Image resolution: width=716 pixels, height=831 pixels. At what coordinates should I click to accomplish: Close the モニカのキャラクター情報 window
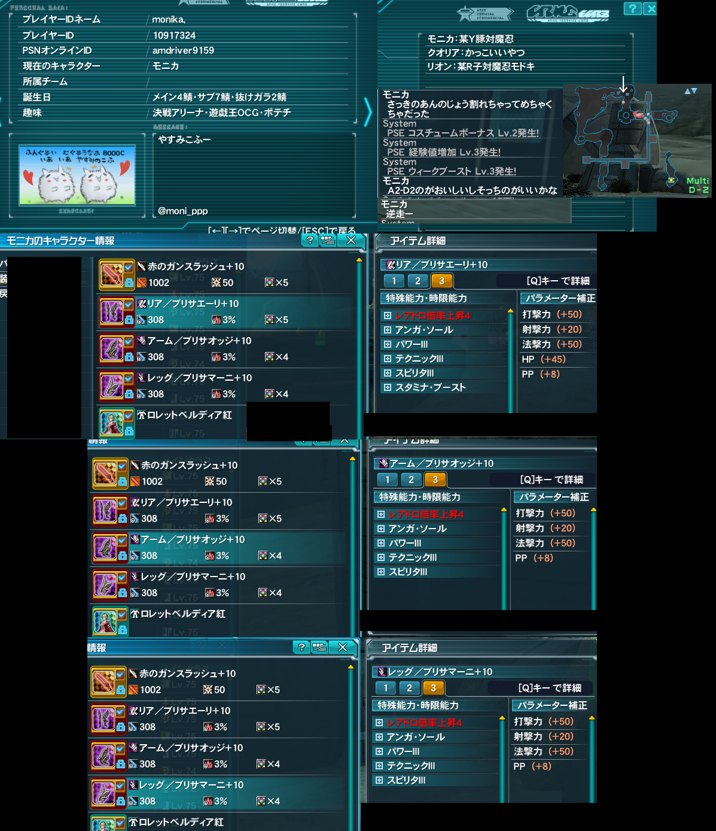(x=351, y=240)
